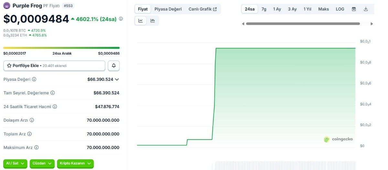The height and width of the screenshot is (170, 388).
Task: Click info icon next to Maksimum Arz
Action: [x=36, y=147]
